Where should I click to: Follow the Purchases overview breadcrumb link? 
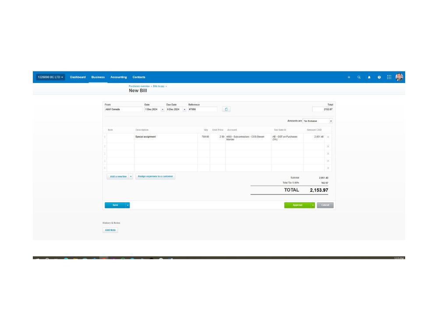139,86
